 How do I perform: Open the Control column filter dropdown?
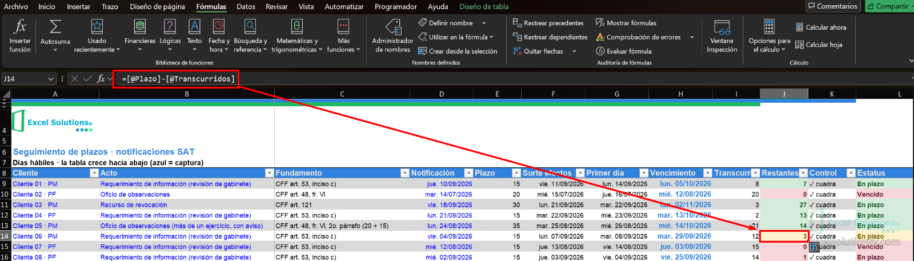tap(851, 173)
